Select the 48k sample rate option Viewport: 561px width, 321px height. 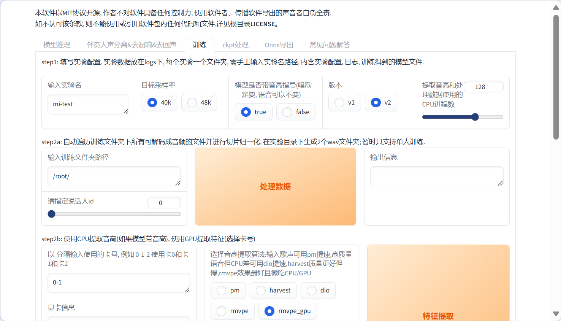coord(199,103)
